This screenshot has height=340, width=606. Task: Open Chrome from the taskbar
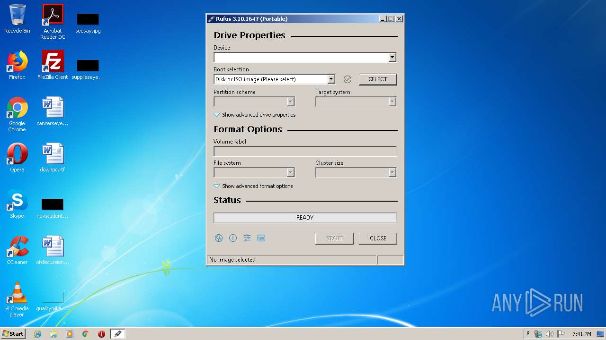86,334
